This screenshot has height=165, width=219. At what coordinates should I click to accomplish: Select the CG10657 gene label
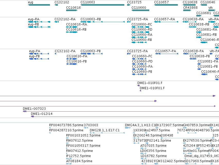[161, 2]
